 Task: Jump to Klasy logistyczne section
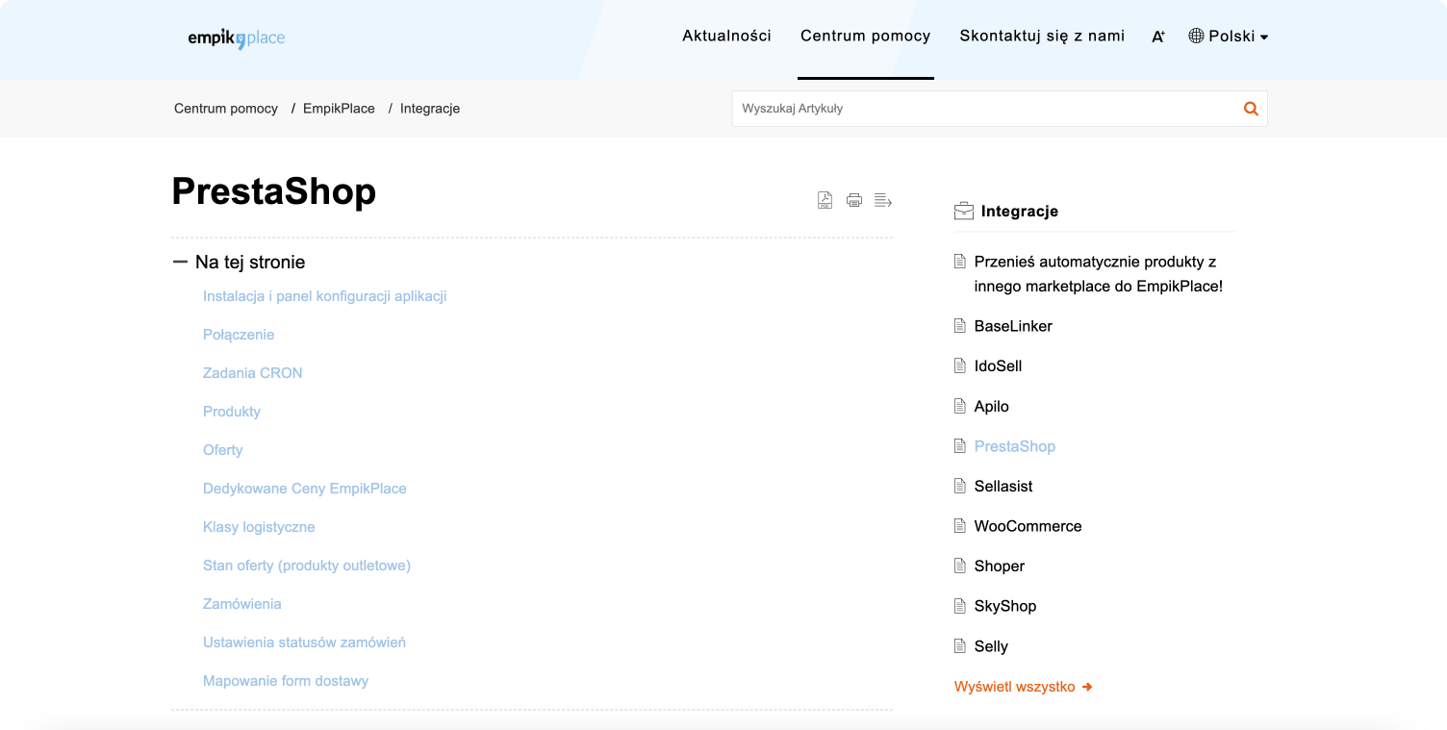(x=259, y=527)
